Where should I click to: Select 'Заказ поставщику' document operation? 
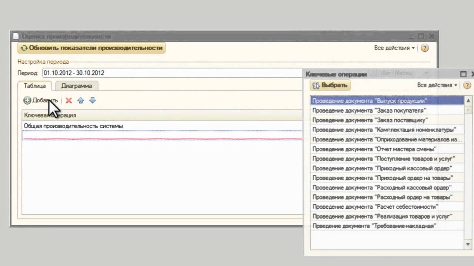(x=387, y=120)
